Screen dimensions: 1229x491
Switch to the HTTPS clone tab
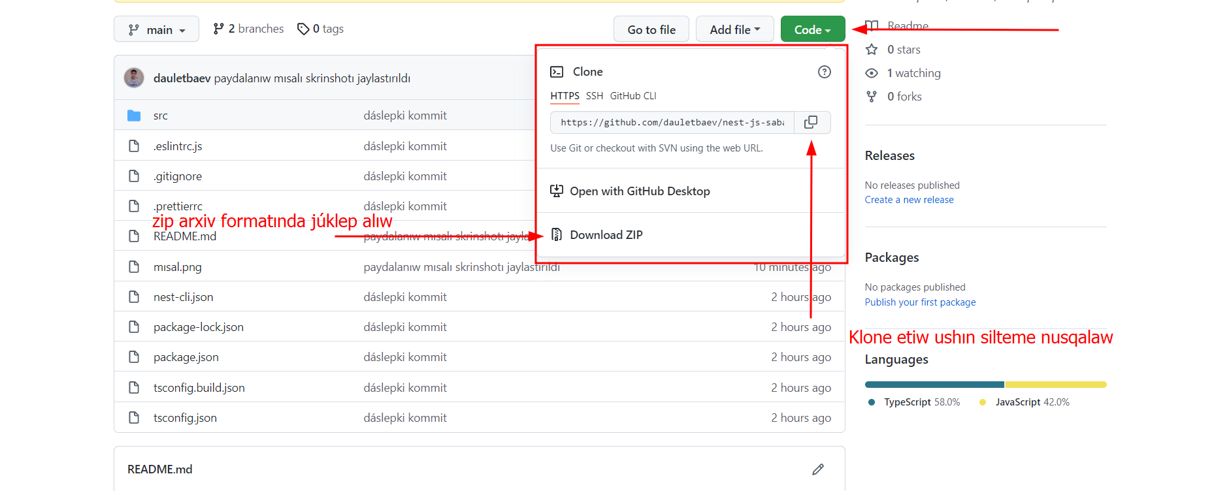(x=565, y=96)
